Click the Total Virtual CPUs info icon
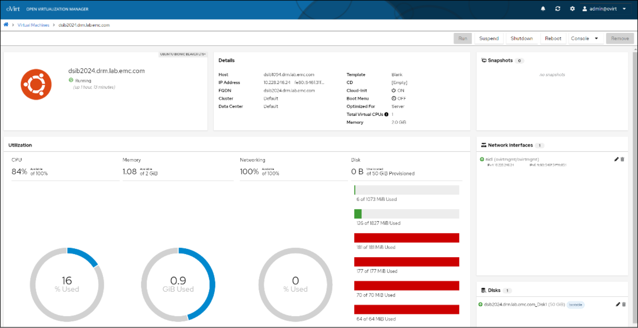Screen dimensions: 638x328 click(386, 114)
